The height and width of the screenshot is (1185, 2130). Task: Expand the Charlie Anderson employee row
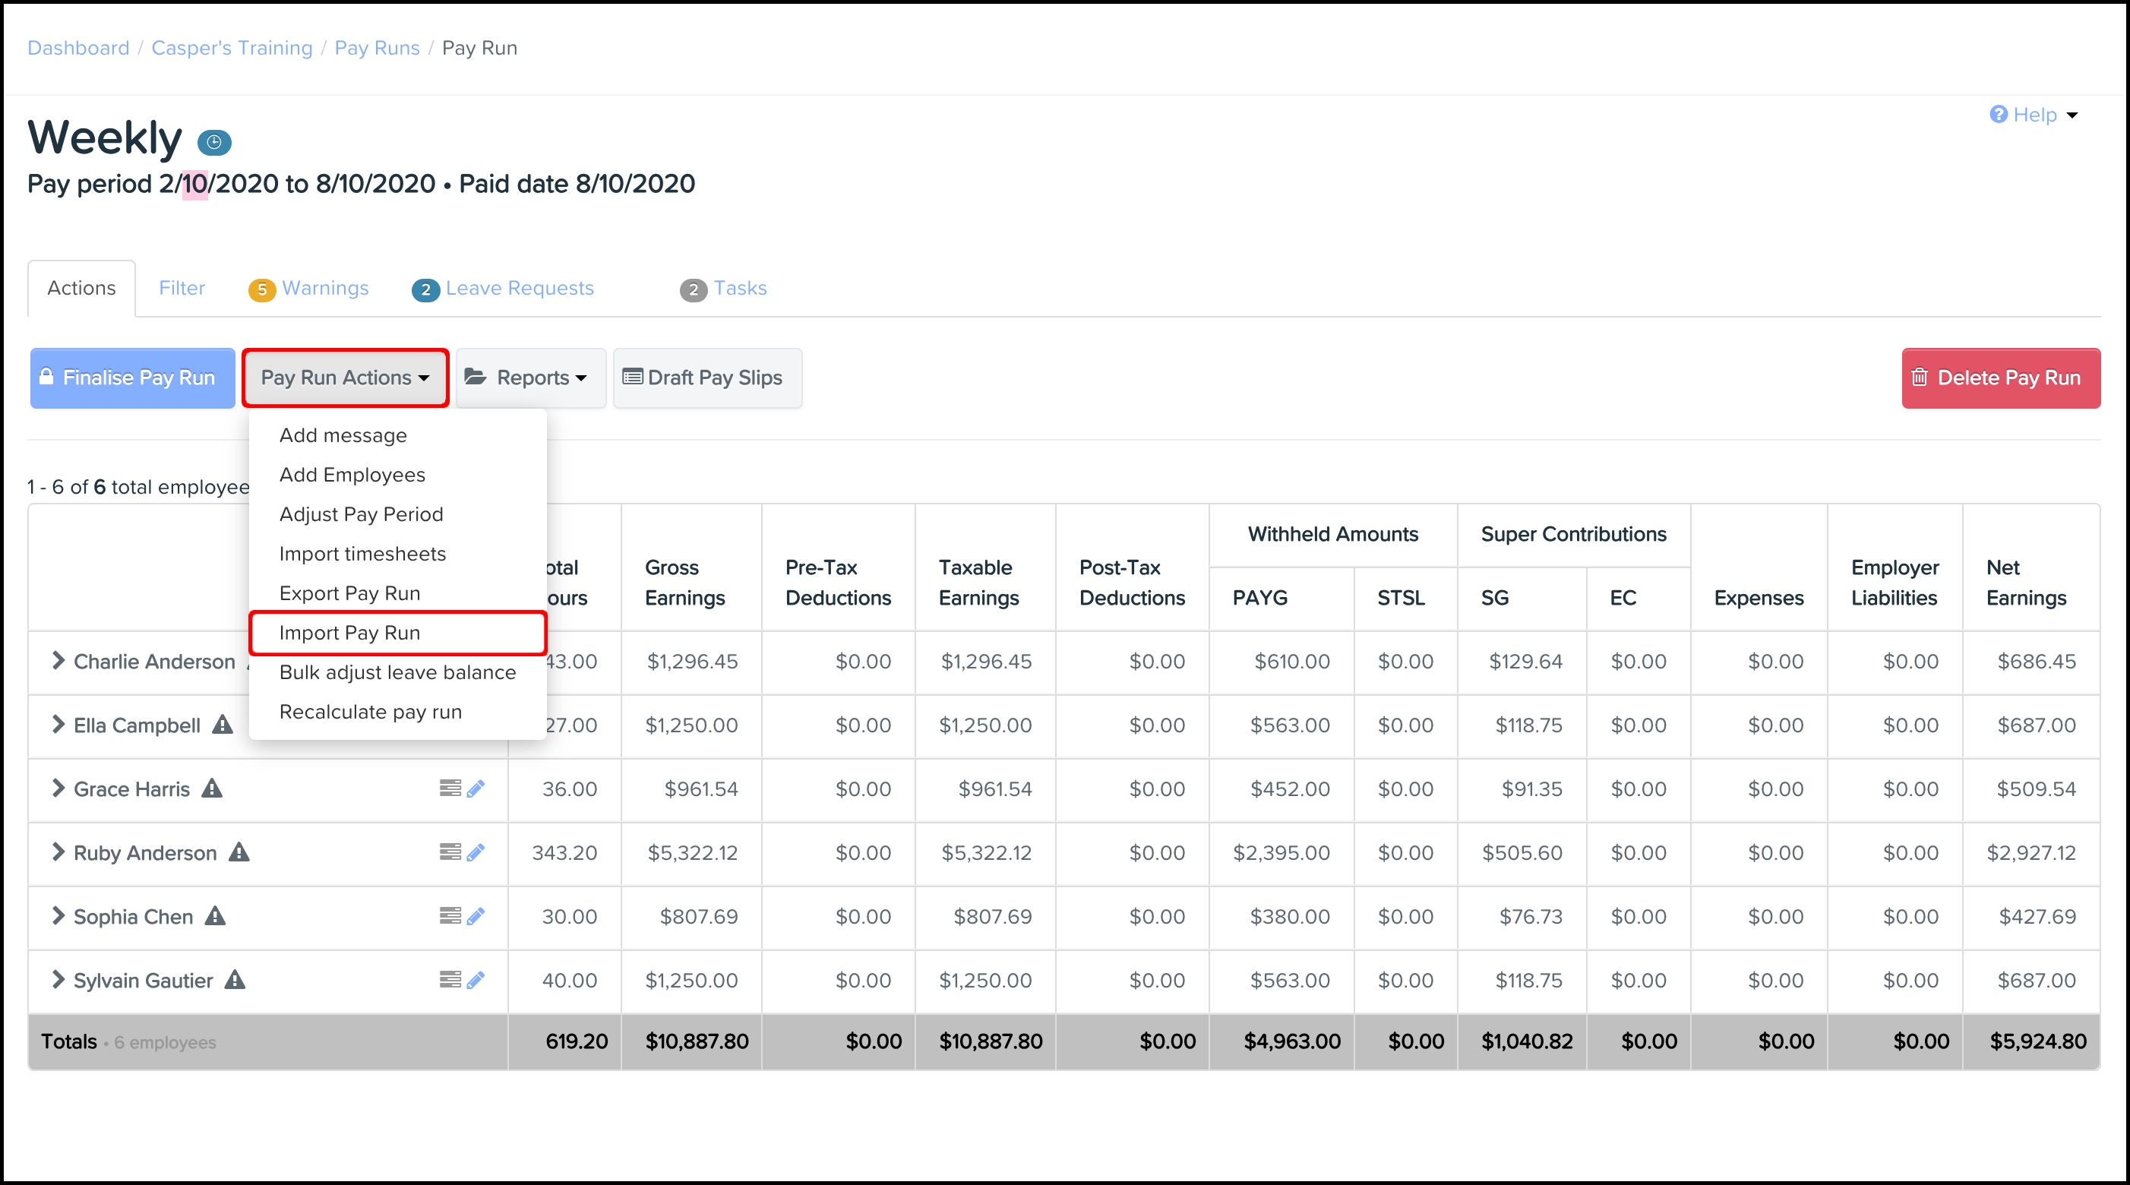[58, 660]
